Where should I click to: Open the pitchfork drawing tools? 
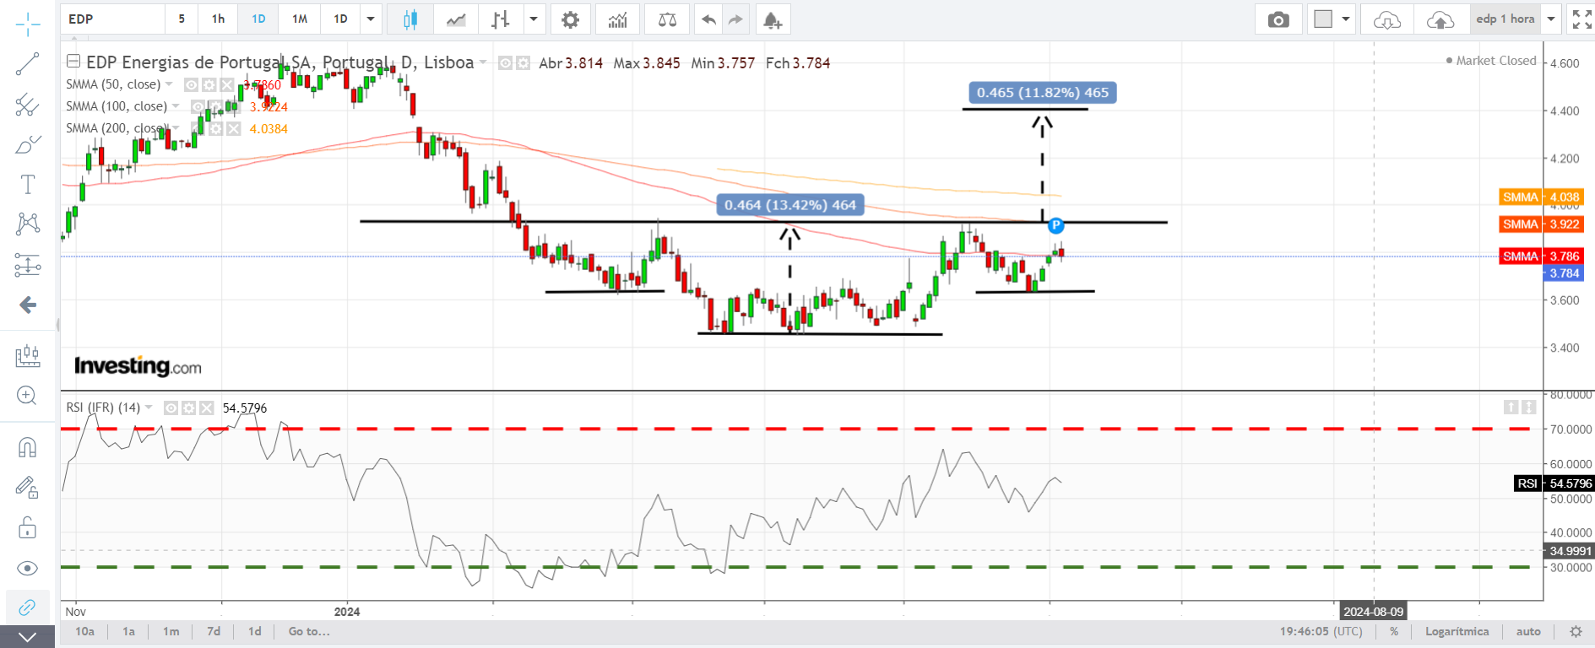27,105
